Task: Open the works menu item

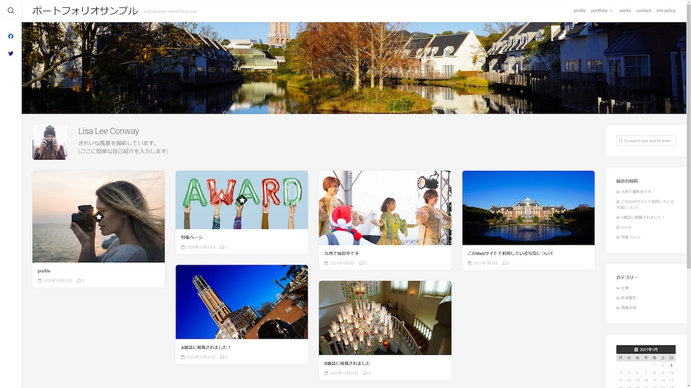Action: [x=625, y=11]
